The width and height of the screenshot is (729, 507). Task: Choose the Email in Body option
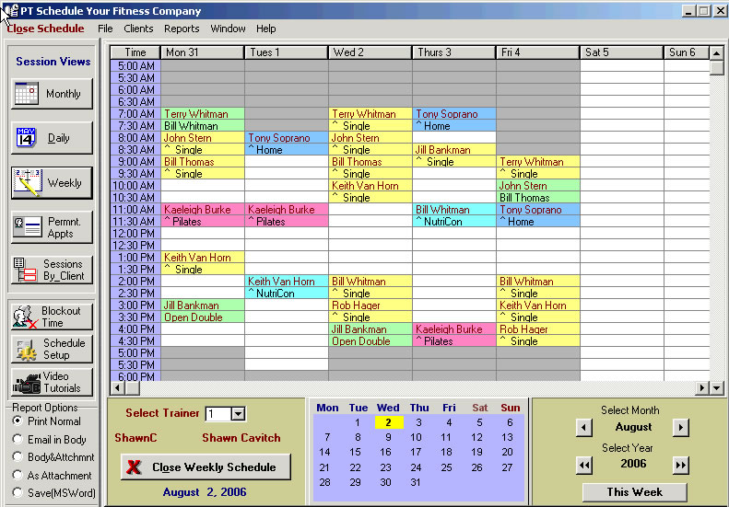(x=18, y=440)
